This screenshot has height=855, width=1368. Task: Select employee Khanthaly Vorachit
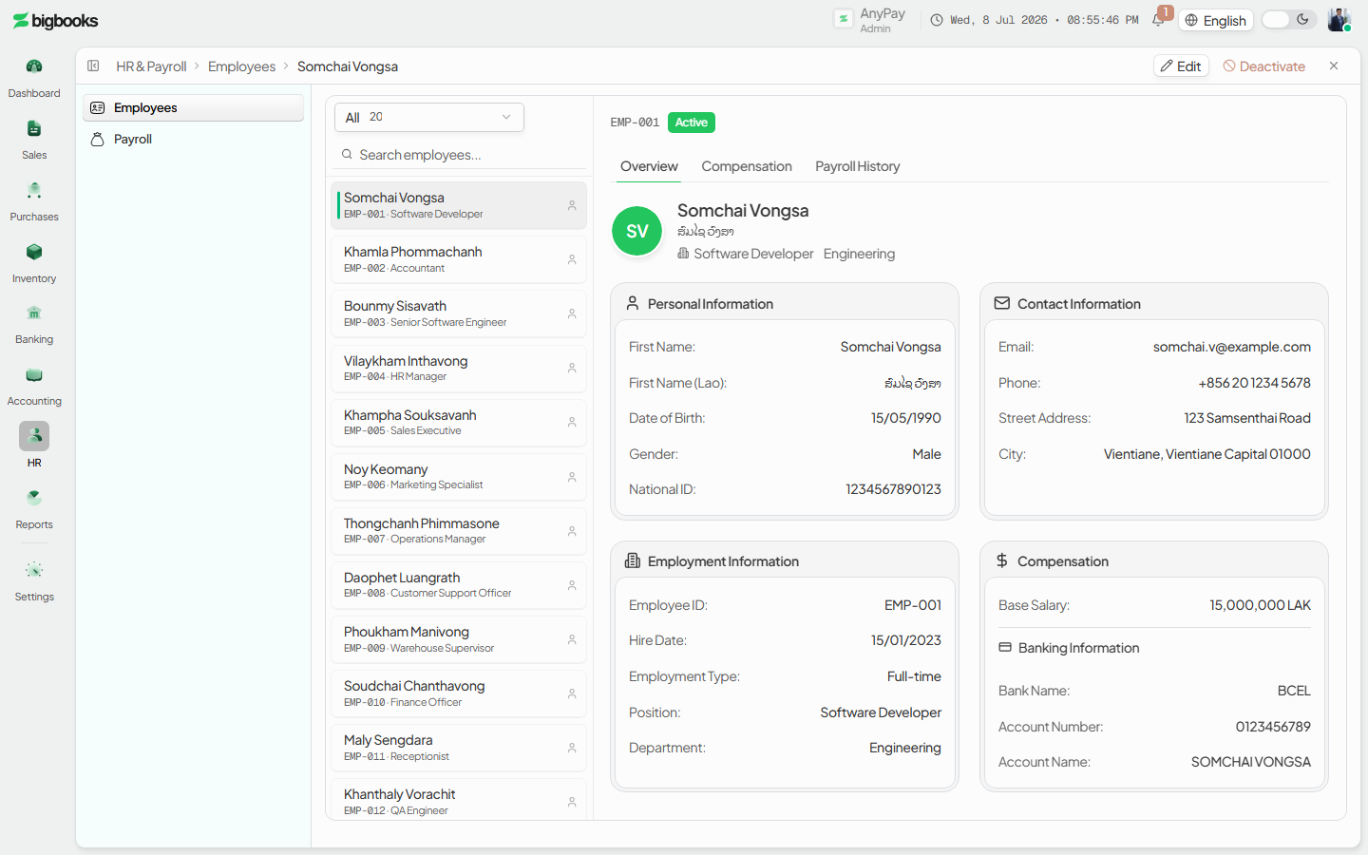459,801
